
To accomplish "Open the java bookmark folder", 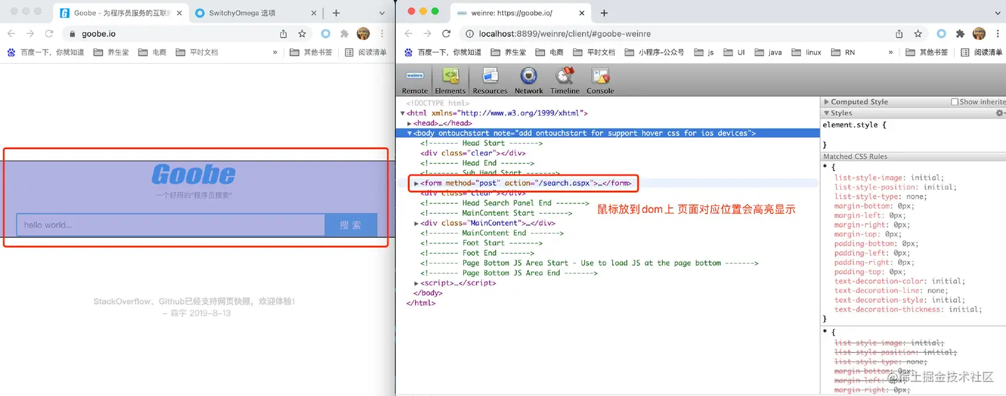I will pos(768,52).
